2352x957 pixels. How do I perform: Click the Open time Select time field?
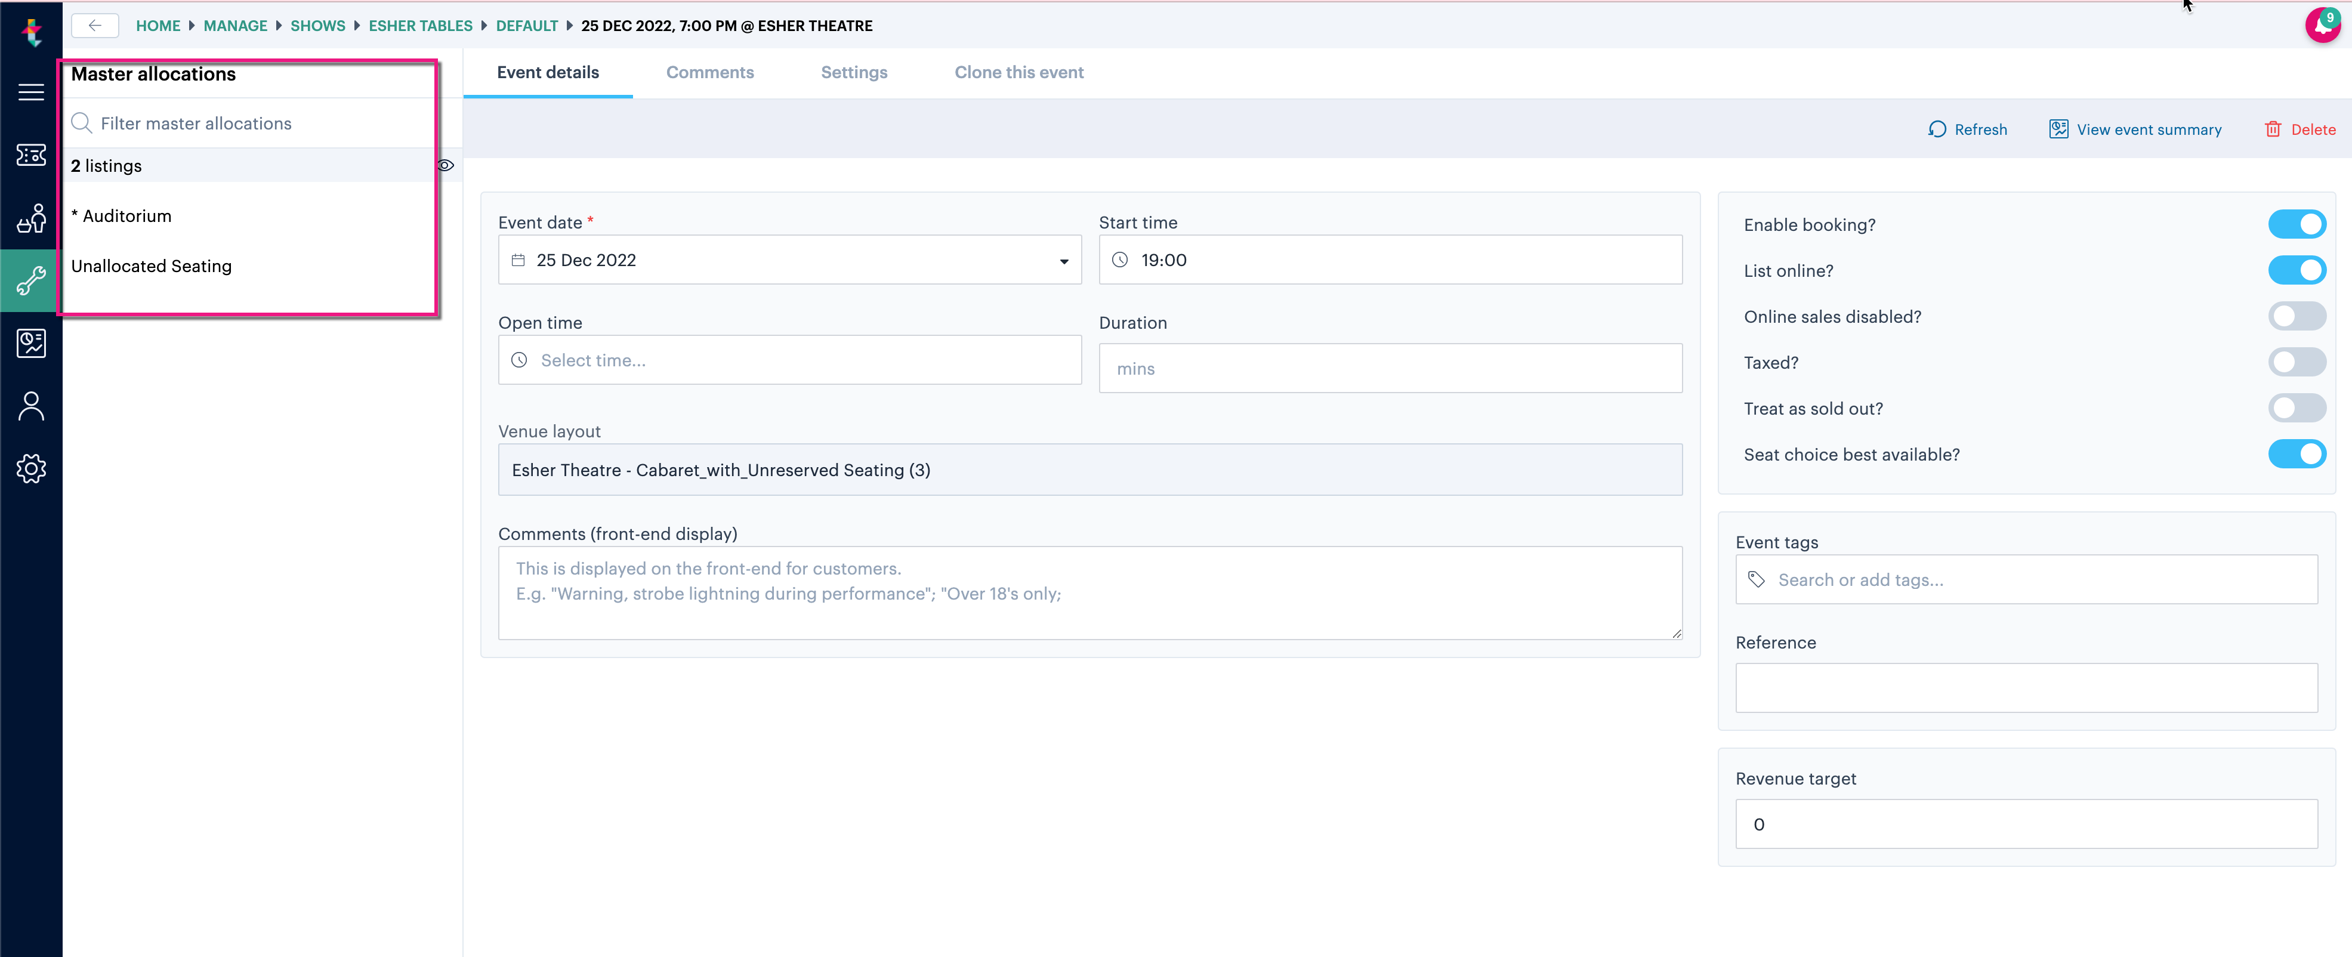pyautogui.click(x=790, y=360)
